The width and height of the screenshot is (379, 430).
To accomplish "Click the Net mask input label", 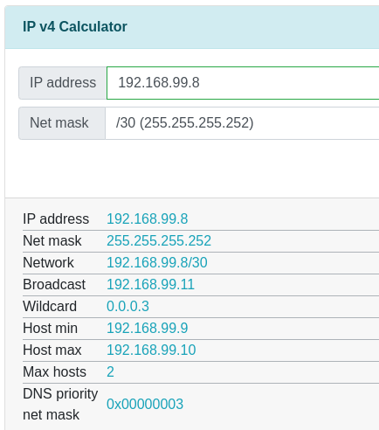I will (62, 123).
